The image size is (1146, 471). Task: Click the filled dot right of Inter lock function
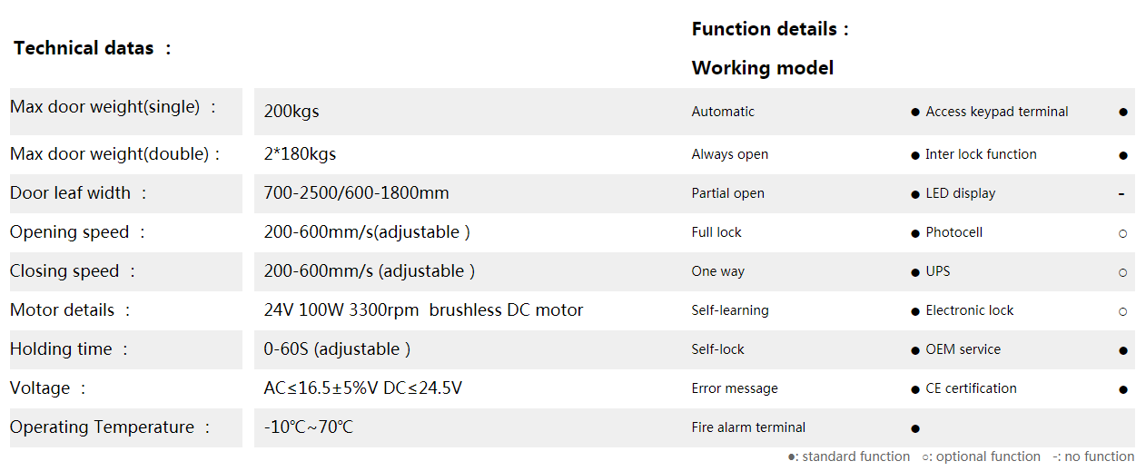pyautogui.click(x=1123, y=155)
